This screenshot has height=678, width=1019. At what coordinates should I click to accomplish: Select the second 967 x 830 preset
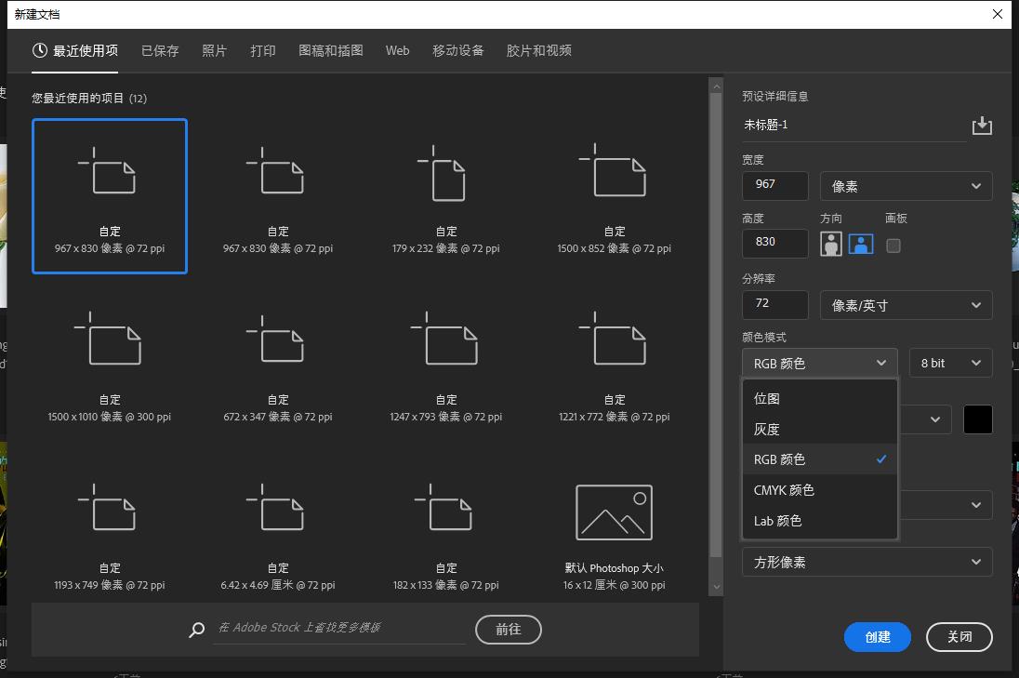pyautogui.click(x=277, y=195)
